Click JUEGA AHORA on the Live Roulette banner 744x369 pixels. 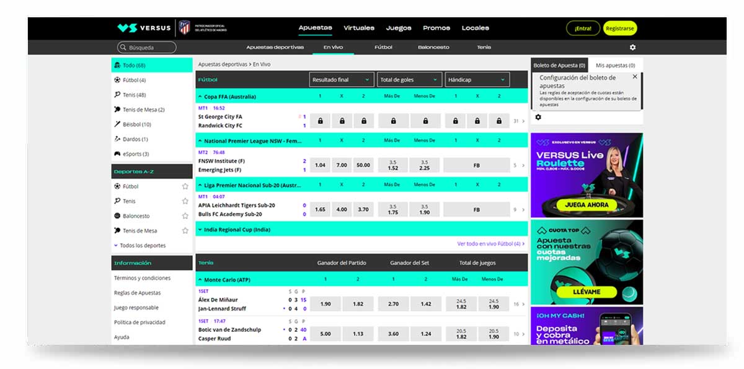coord(587,205)
